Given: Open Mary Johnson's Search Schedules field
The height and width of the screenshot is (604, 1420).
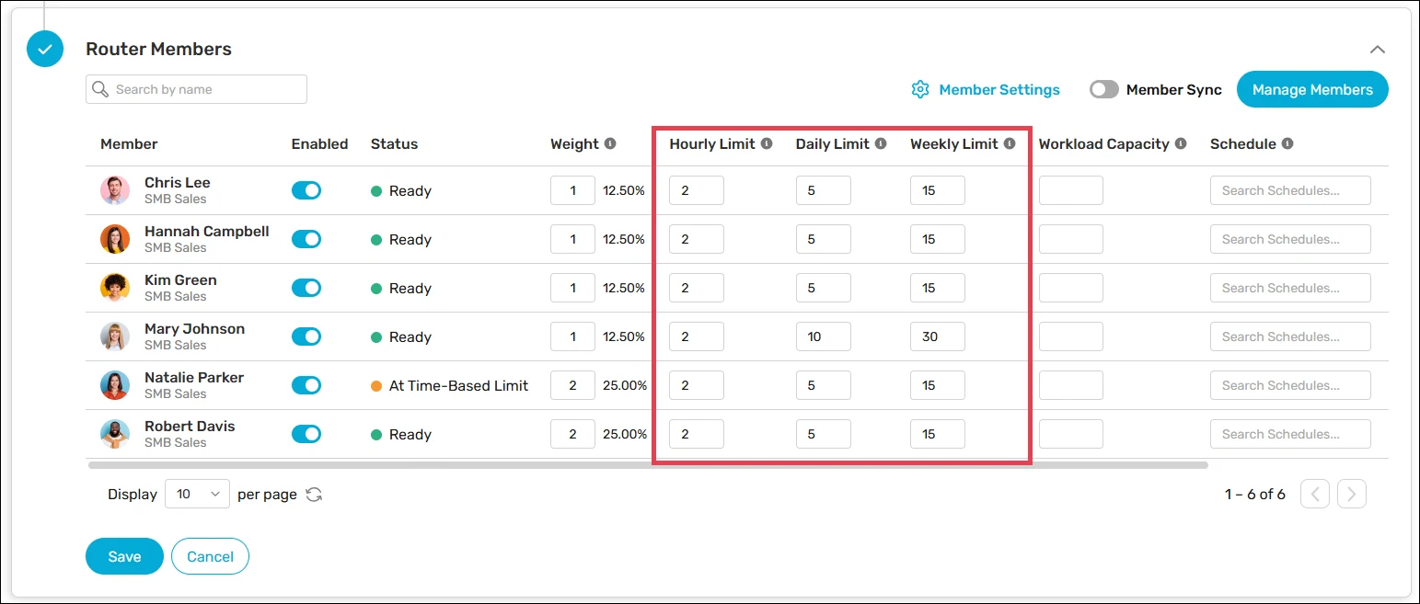Looking at the screenshot, I should click(x=1290, y=336).
